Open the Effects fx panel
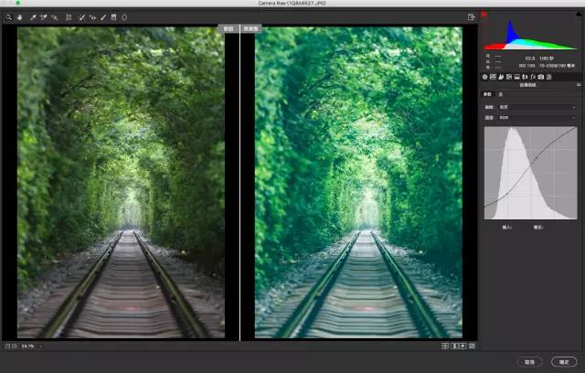 [532, 77]
